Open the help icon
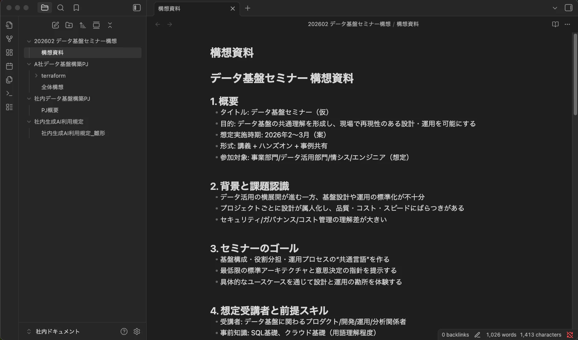Viewport: 578px width, 340px height. (x=124, y=331)
